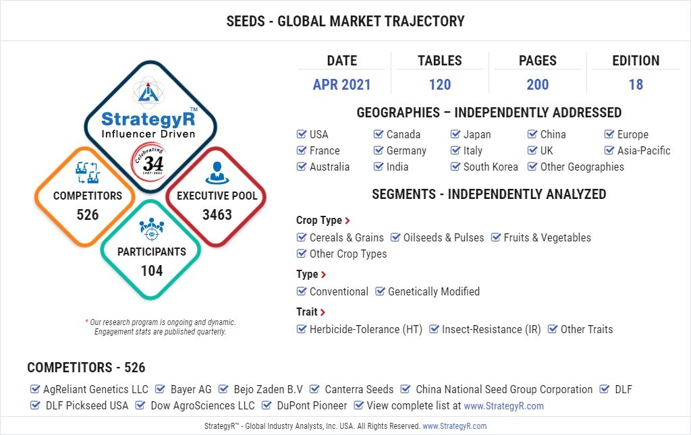691x435 pixels.
Task: Open the www.StrategyR.com complete list link
Action: coord(503,406)
